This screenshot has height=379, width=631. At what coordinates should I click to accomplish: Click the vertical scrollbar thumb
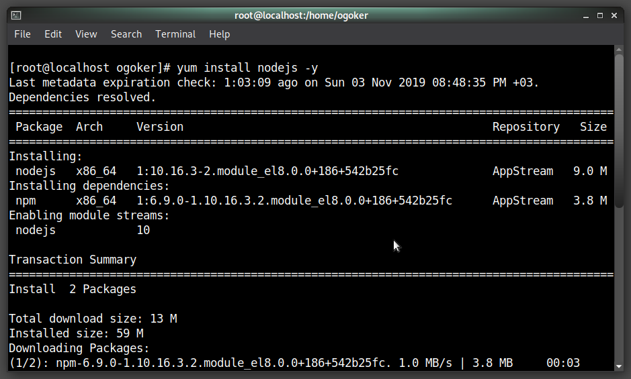[618, 131]
